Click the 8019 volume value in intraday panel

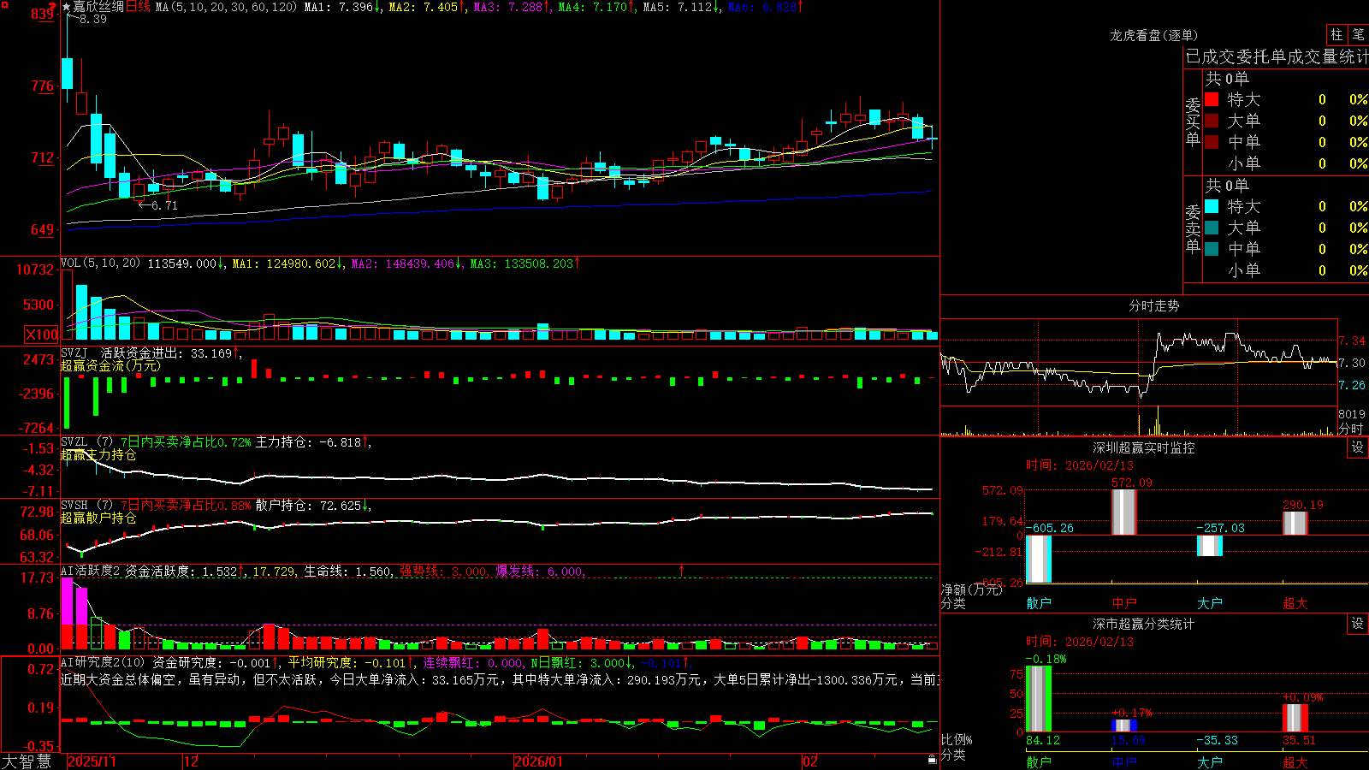click(x=1352, y=414)
